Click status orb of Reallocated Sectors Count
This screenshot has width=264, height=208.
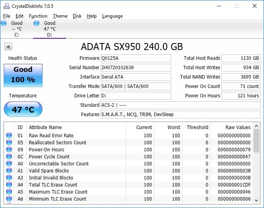coord(9,142)
